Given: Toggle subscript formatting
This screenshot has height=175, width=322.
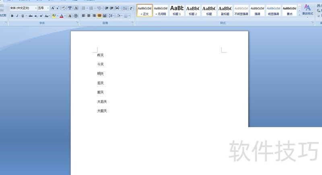Looking at the screenshot, I should 36,16.
